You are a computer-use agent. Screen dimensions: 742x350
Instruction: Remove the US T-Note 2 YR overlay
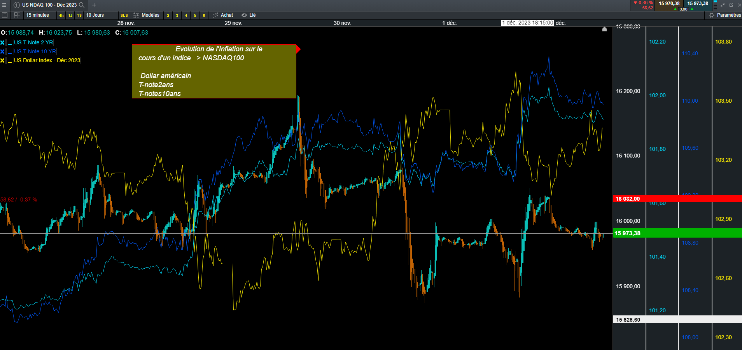3,43
